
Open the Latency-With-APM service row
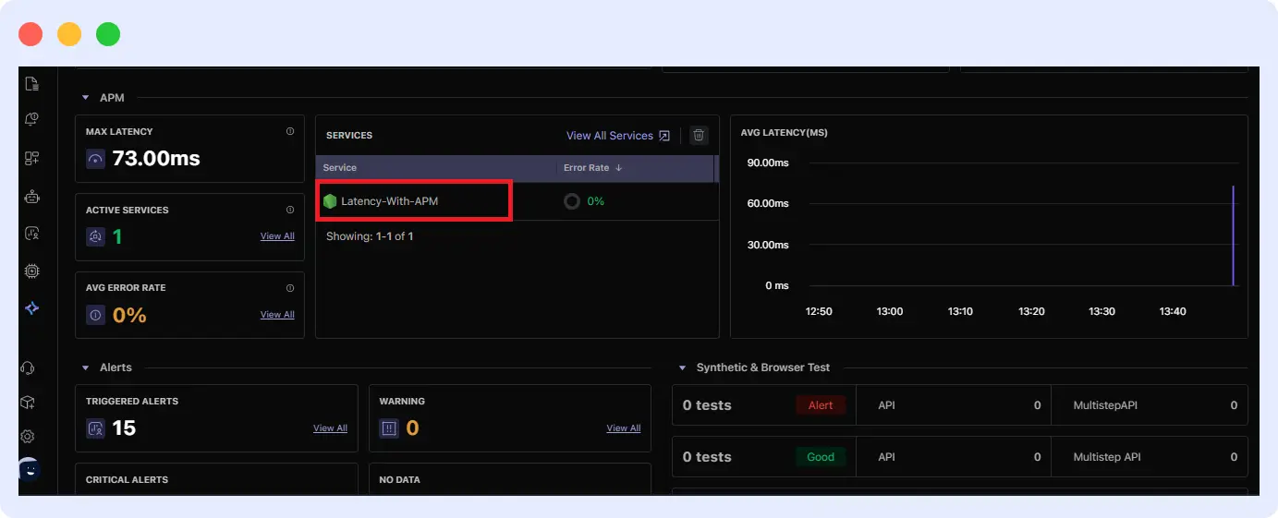pyautogui.click(x=389, y=201)
